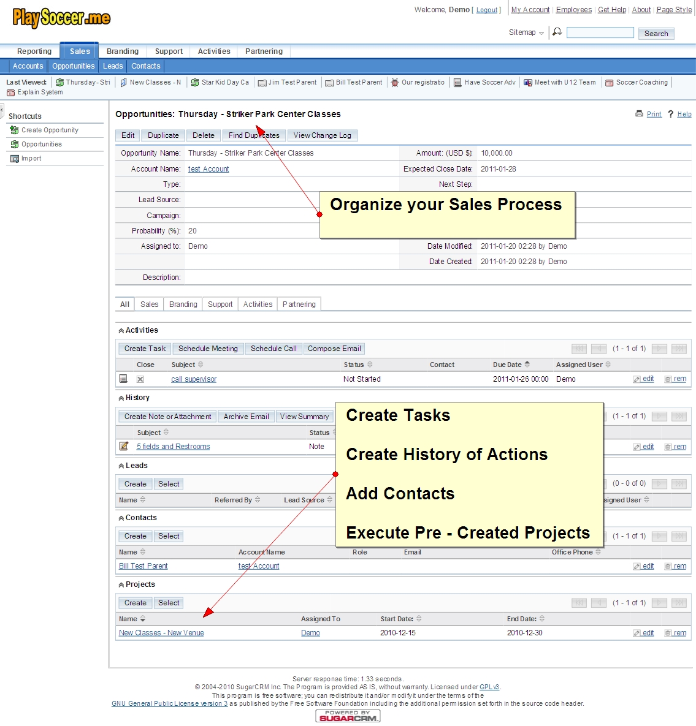Close the call supervisor task with X icon
This screenshot has height=726, width=696.
tap(140, 379)
